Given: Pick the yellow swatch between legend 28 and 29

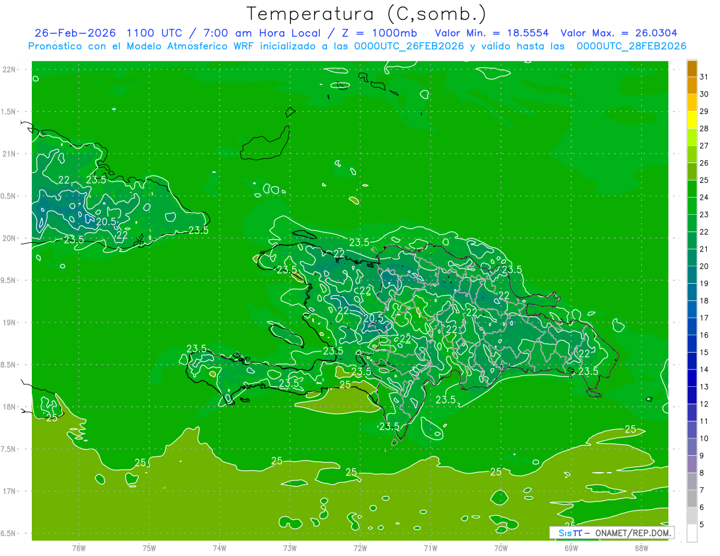Looking at the screenshot, I should pyautogui.click(x=692, y=120).
